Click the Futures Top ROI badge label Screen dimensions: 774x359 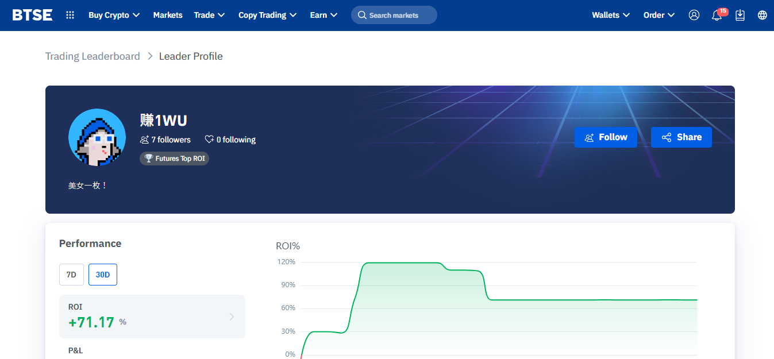pyautogui.click(x=180, y=159)
